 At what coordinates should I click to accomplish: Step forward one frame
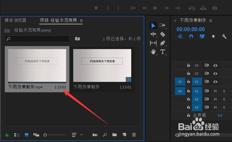[x=167, y=8]
